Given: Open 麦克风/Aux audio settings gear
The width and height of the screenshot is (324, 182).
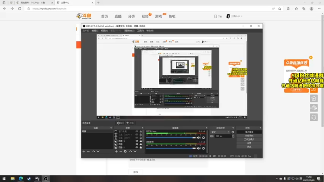Looking at the screenshot, I should 204,138.
